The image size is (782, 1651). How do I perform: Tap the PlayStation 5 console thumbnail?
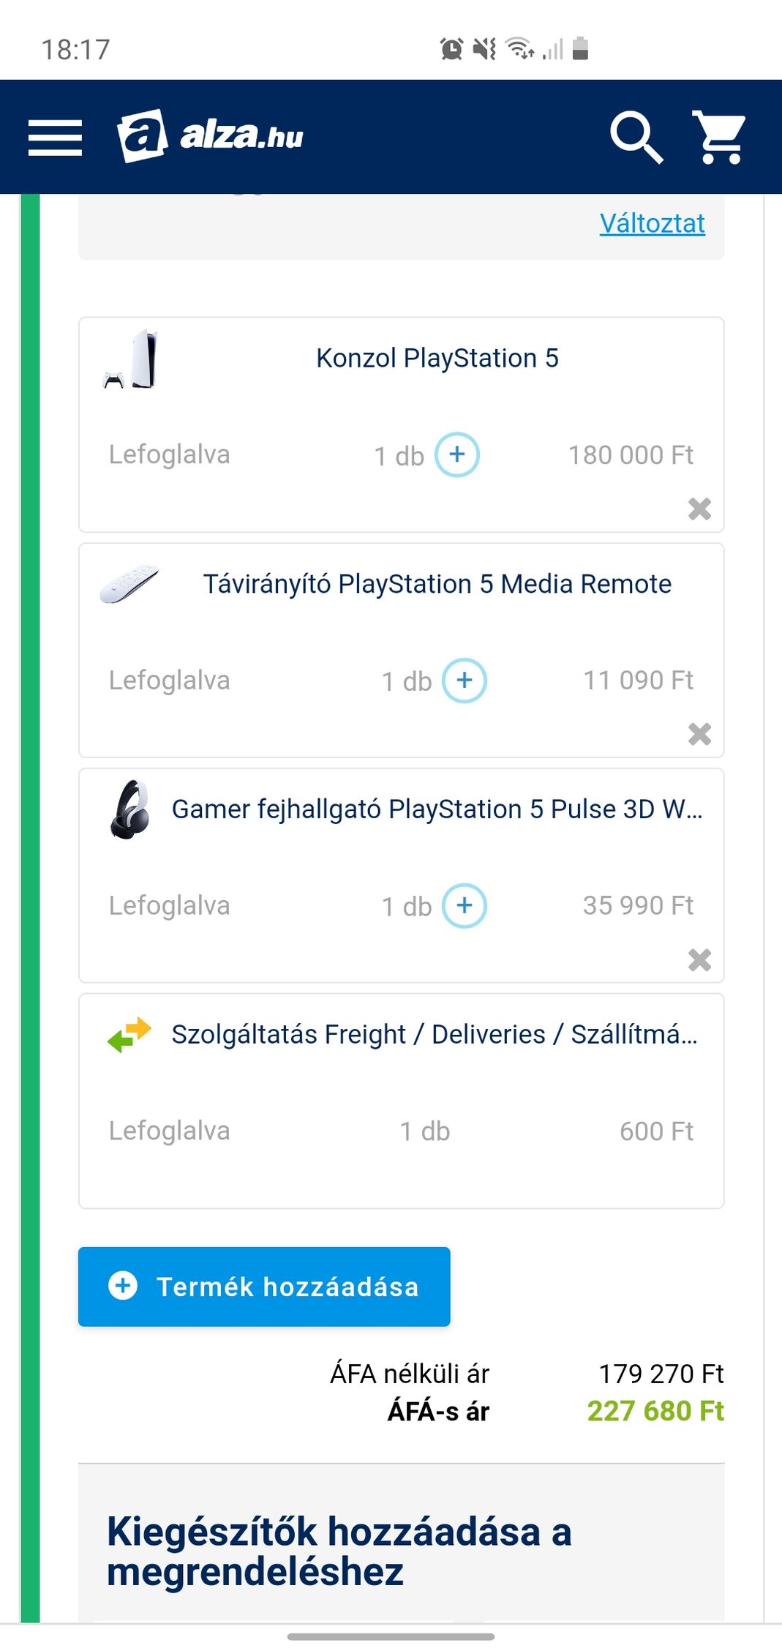click(130, 359)
